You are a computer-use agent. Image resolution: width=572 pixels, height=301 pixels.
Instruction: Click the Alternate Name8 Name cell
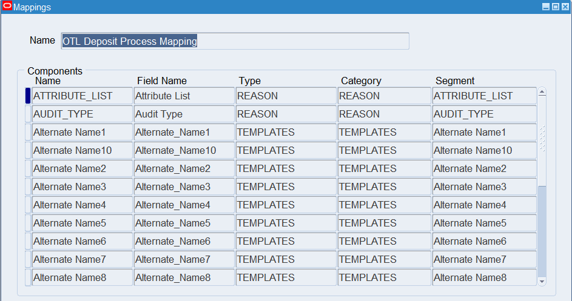[x=82, y=277]
